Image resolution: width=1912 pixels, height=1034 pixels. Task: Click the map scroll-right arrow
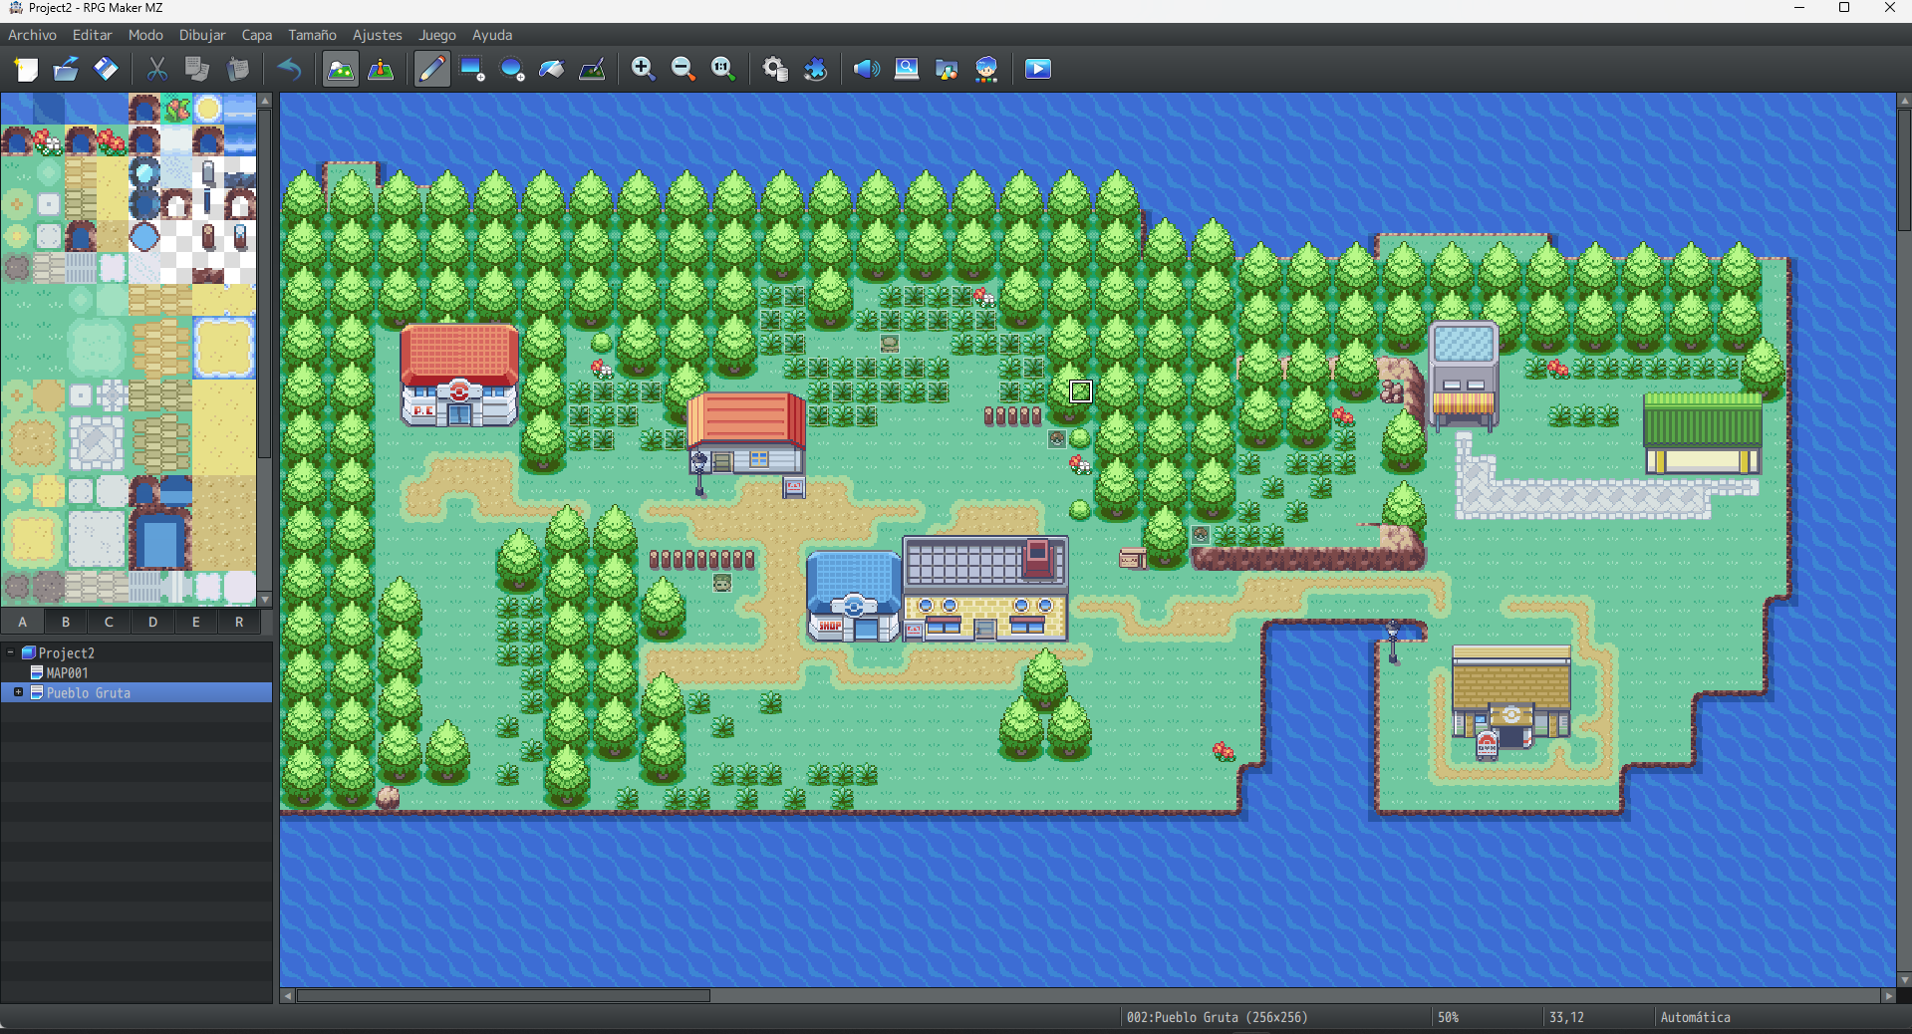1888,995
